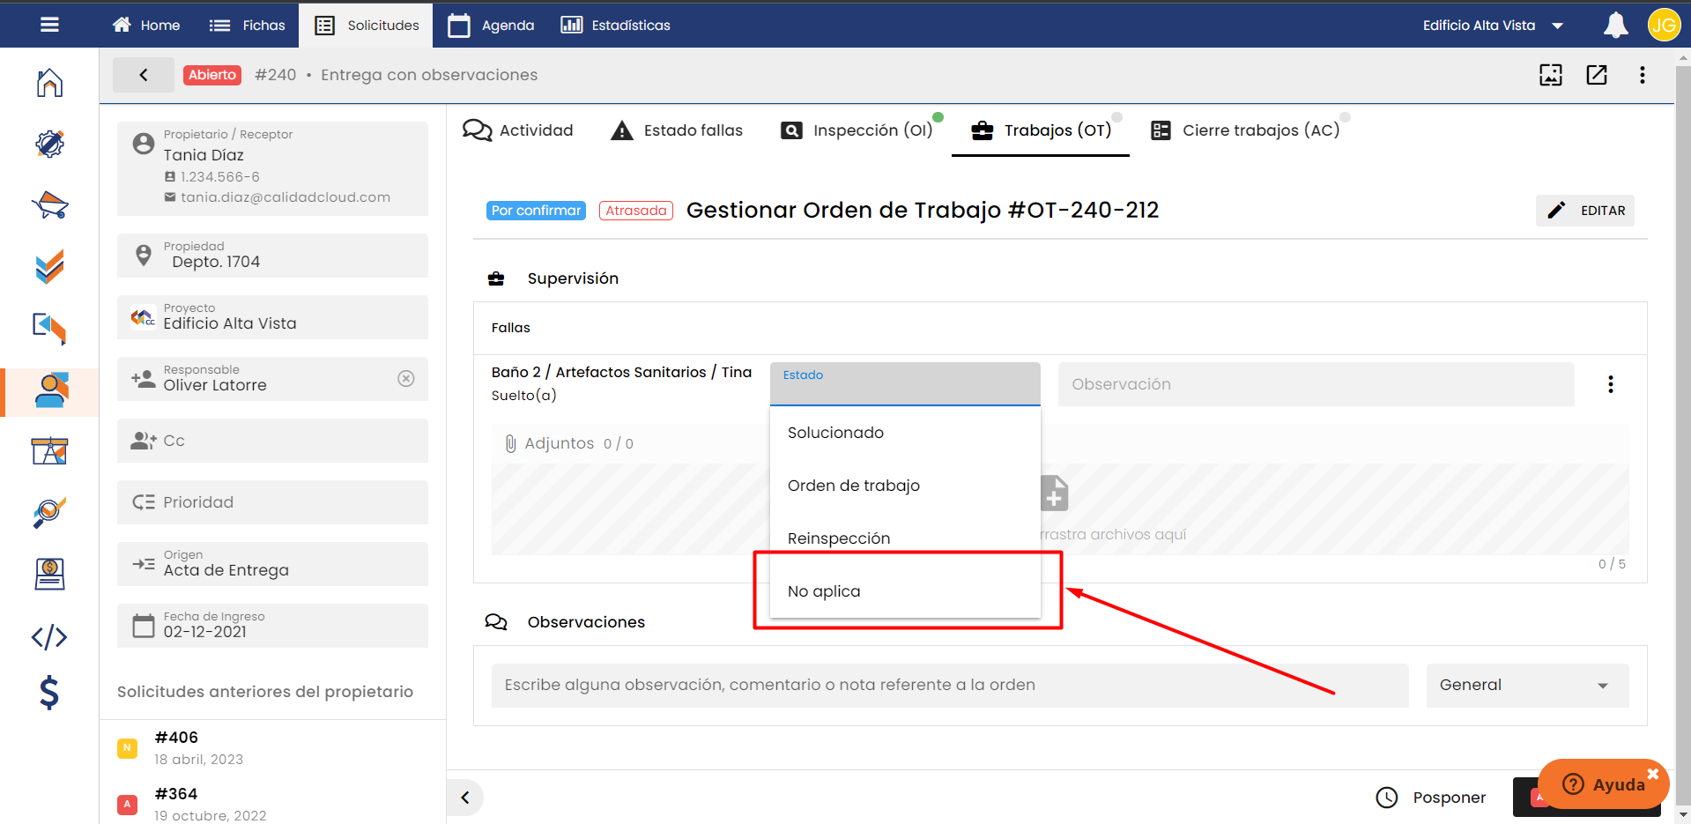Open in new window icon
The width and height of the screenshot is (1691, 824).
coord(1596,75)
